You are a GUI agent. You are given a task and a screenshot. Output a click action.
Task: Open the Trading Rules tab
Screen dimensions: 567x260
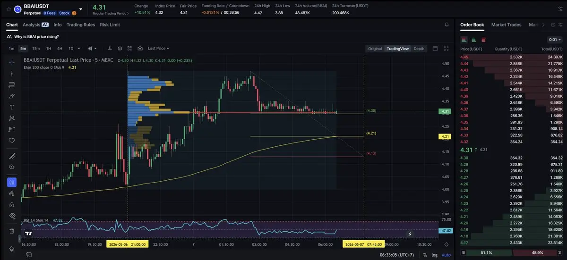[x=81, y=25]
